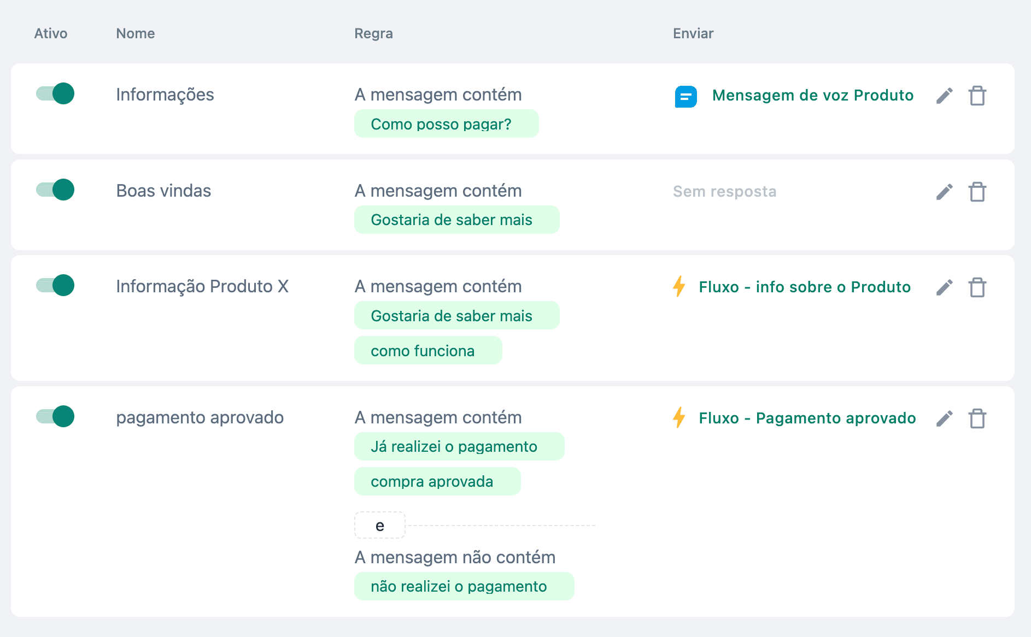Open Fluxo - Pagamento aprovado link
The width and height of the screenshot is (1031, 637).
(807, 418)
